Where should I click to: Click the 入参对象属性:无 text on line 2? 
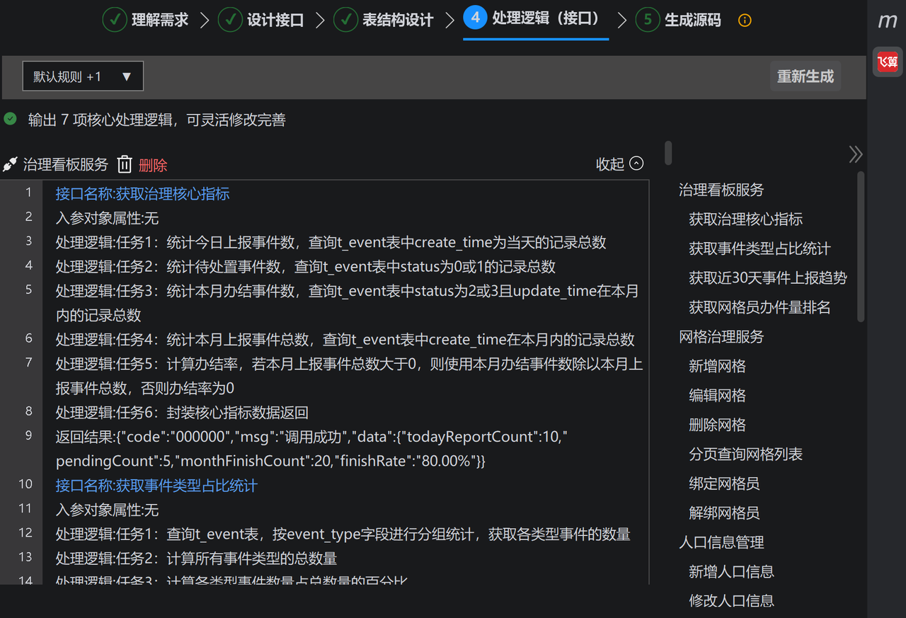pyautogui.click(x=108, y=218)
